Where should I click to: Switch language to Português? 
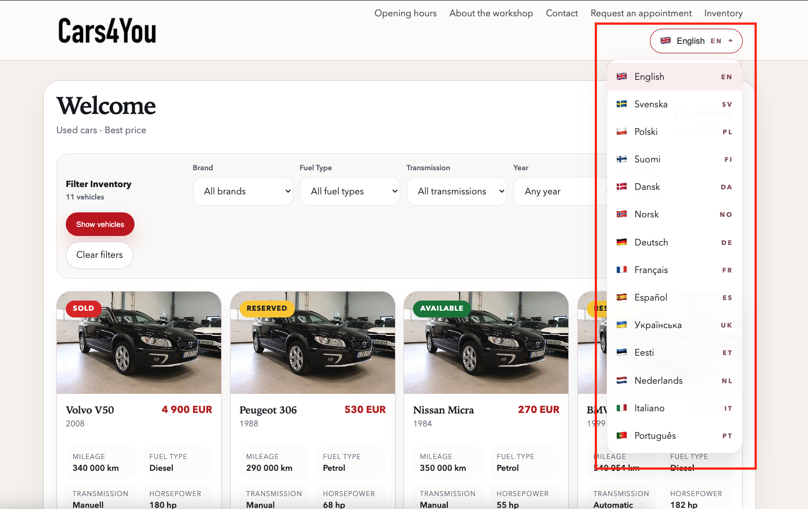pos(675,435)
